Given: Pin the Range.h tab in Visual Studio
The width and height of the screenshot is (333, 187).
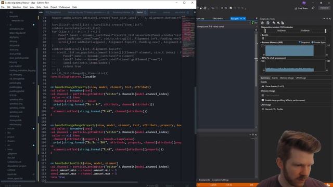Looking at the screenshot, I should click(x=241, y=19).
